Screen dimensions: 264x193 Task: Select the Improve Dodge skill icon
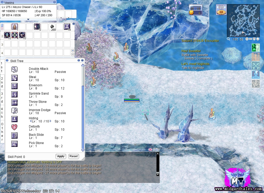(14, 111)
